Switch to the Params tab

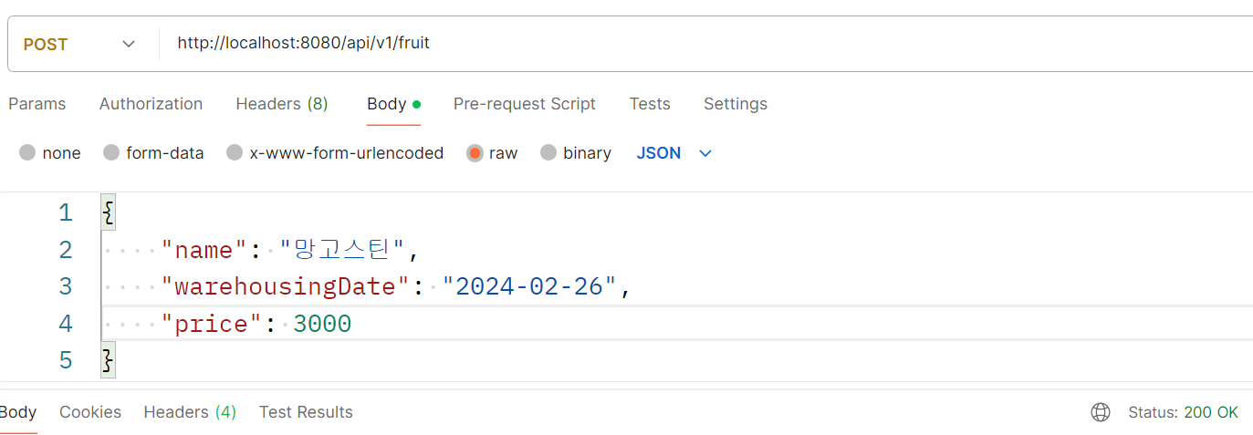(x=37, y=104)
